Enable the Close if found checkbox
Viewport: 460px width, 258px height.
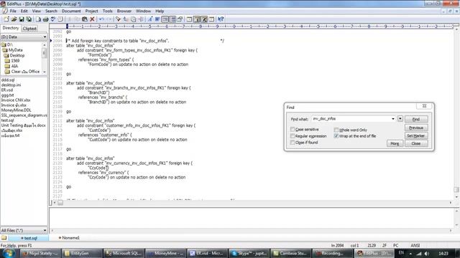pyautogui.click(x=293, y=142)
